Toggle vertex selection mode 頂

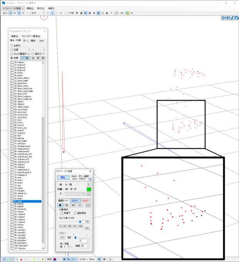tap(10, 13)
